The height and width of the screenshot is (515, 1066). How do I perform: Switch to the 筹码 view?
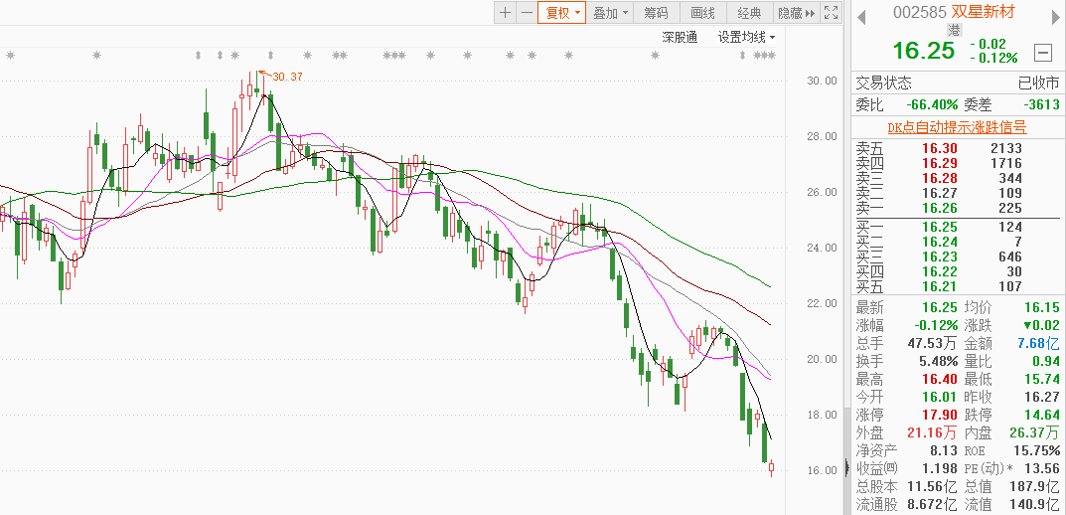click(x=656, y=13)
